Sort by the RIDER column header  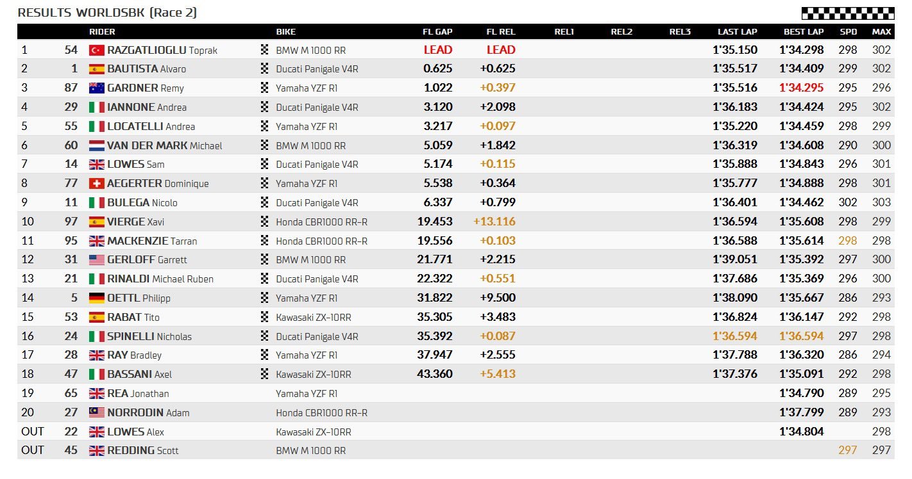(102, 32)
